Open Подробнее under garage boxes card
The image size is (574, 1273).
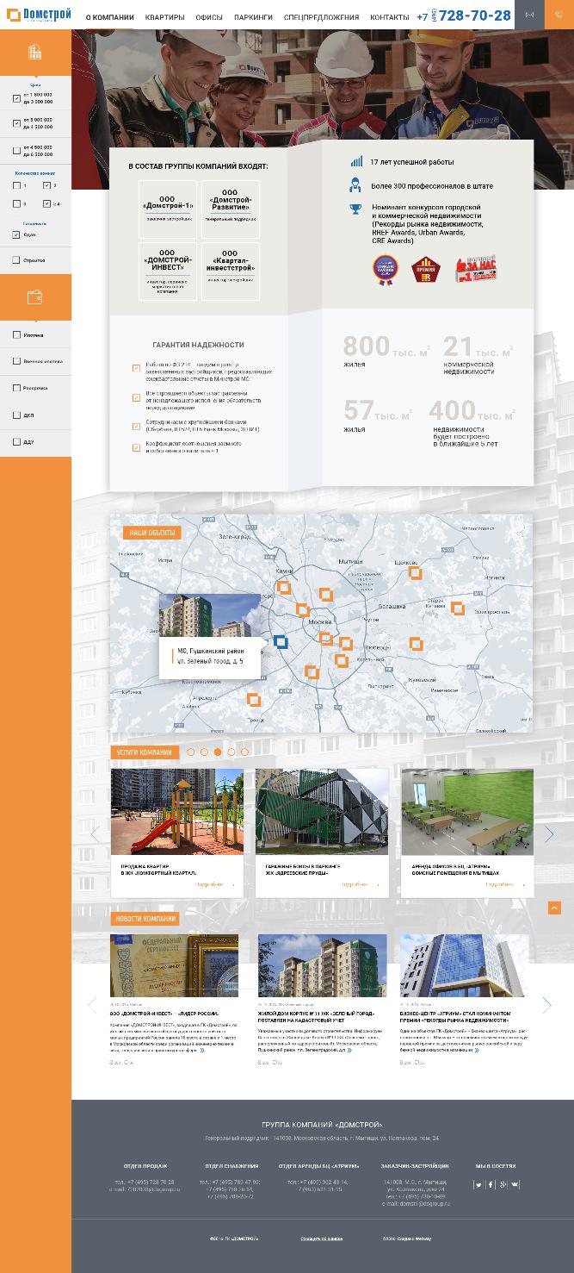[358, 884]
